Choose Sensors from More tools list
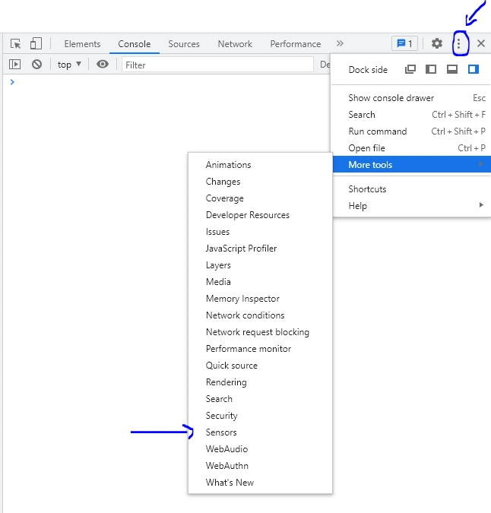This screenshot has width=491, height=513. (221, 432)
